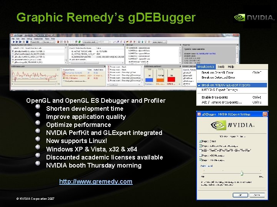Adjust the Detail Level slider thumb

[242, 173]
